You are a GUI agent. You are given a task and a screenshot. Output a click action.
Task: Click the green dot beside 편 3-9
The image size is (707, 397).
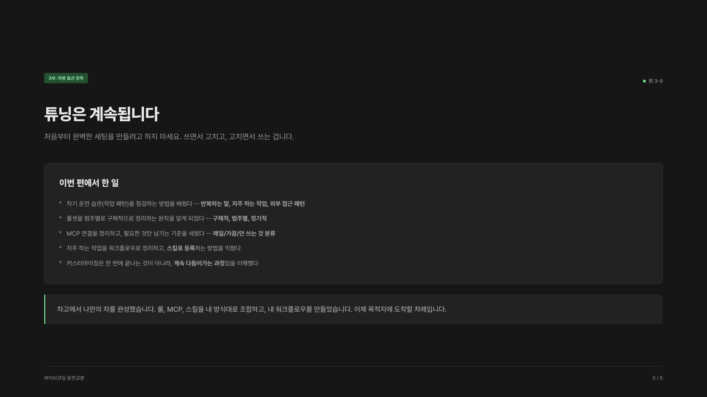[644, 81]
